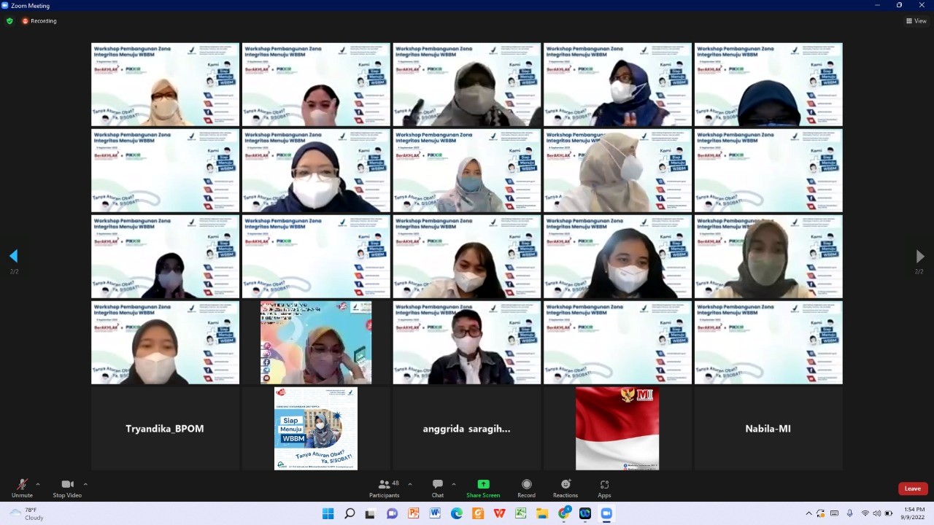The width and height of the screenshot is (934, 525).
Task: Open the Chat panel
Action: [437, 487]
